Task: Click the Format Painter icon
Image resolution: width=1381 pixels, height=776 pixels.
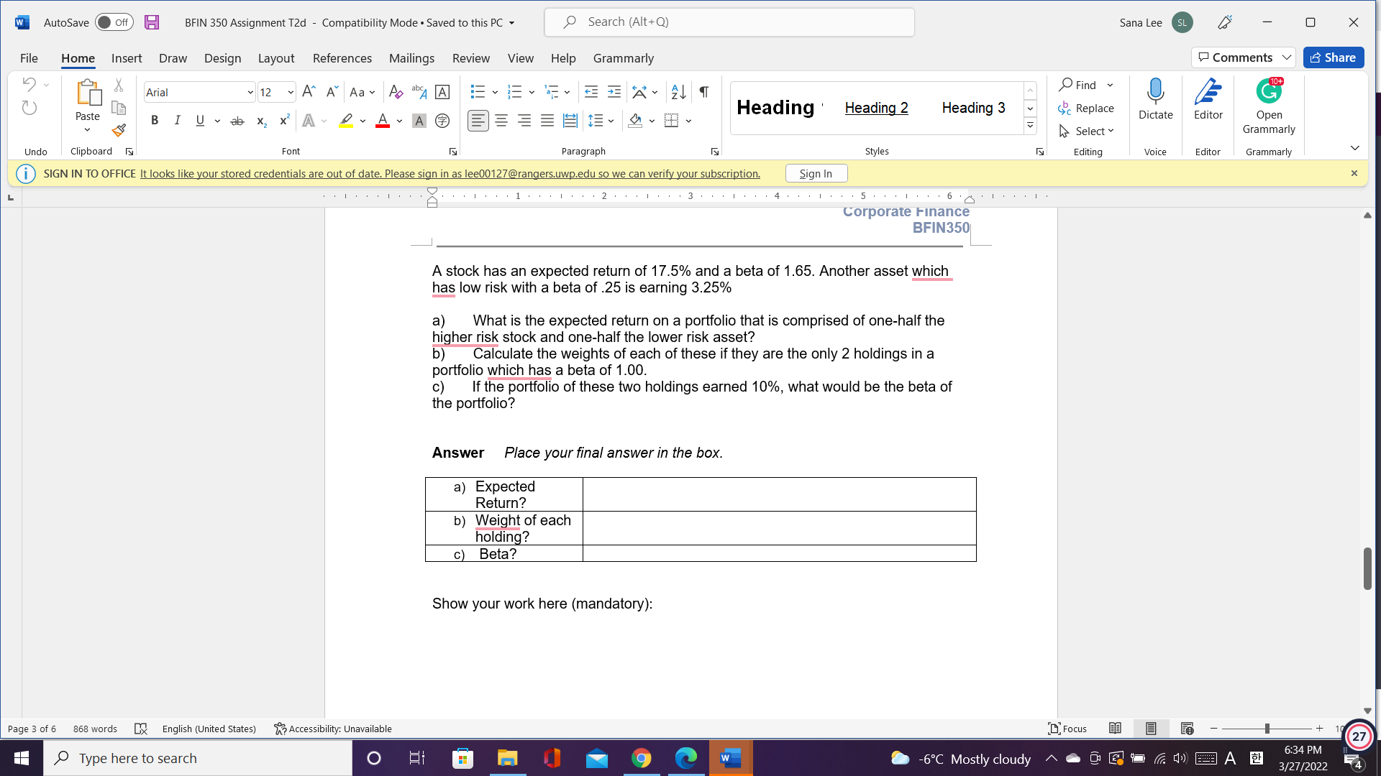Action: 119,131
